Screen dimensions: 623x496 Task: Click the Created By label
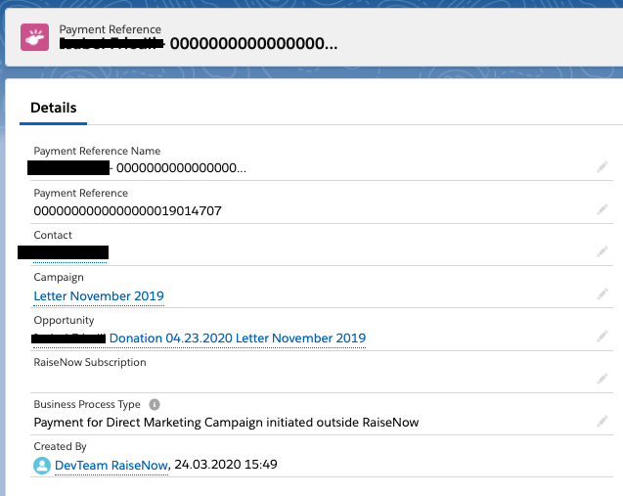(x=60, y=447)
